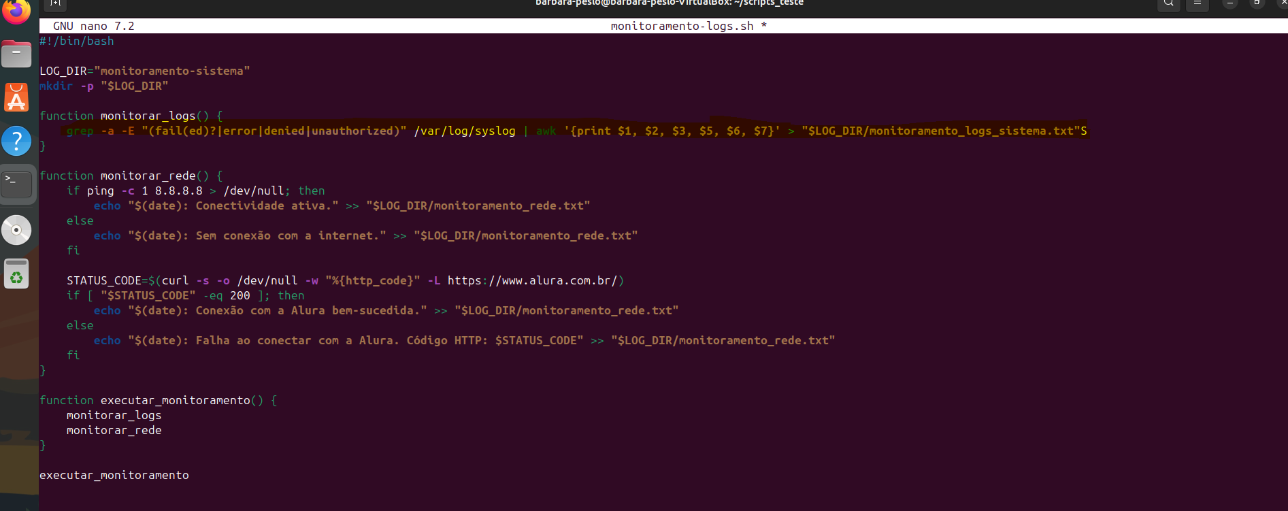
Task: Click the "function monitorar_logs() {" definition line
Action: 131,116
